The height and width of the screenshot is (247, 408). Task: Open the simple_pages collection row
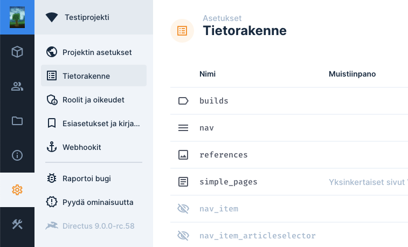coord(289,182)
